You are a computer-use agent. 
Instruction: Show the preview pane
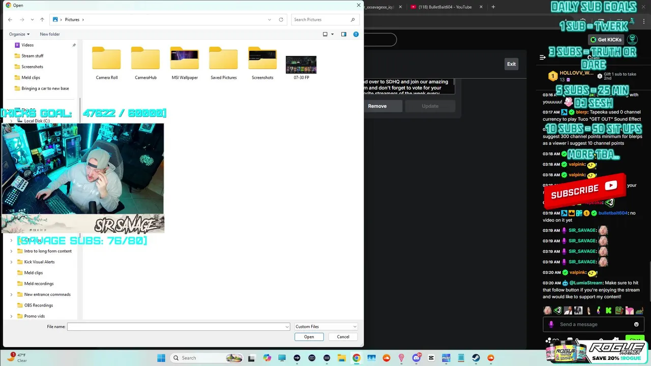tap(344, 34)
